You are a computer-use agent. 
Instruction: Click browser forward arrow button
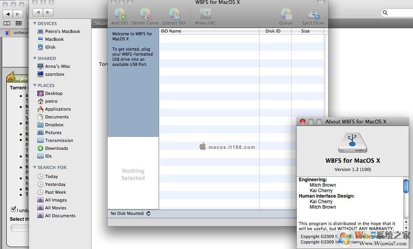(18, 14)
